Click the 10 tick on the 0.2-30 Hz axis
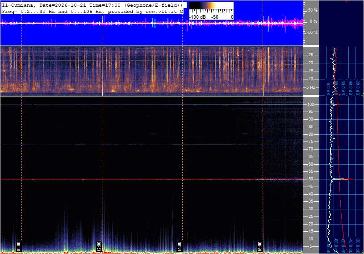 tap(310, 79)
